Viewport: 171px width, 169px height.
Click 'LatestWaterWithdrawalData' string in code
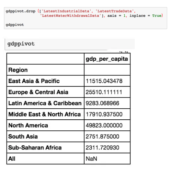pyautogui.click(x=71, y=16)
